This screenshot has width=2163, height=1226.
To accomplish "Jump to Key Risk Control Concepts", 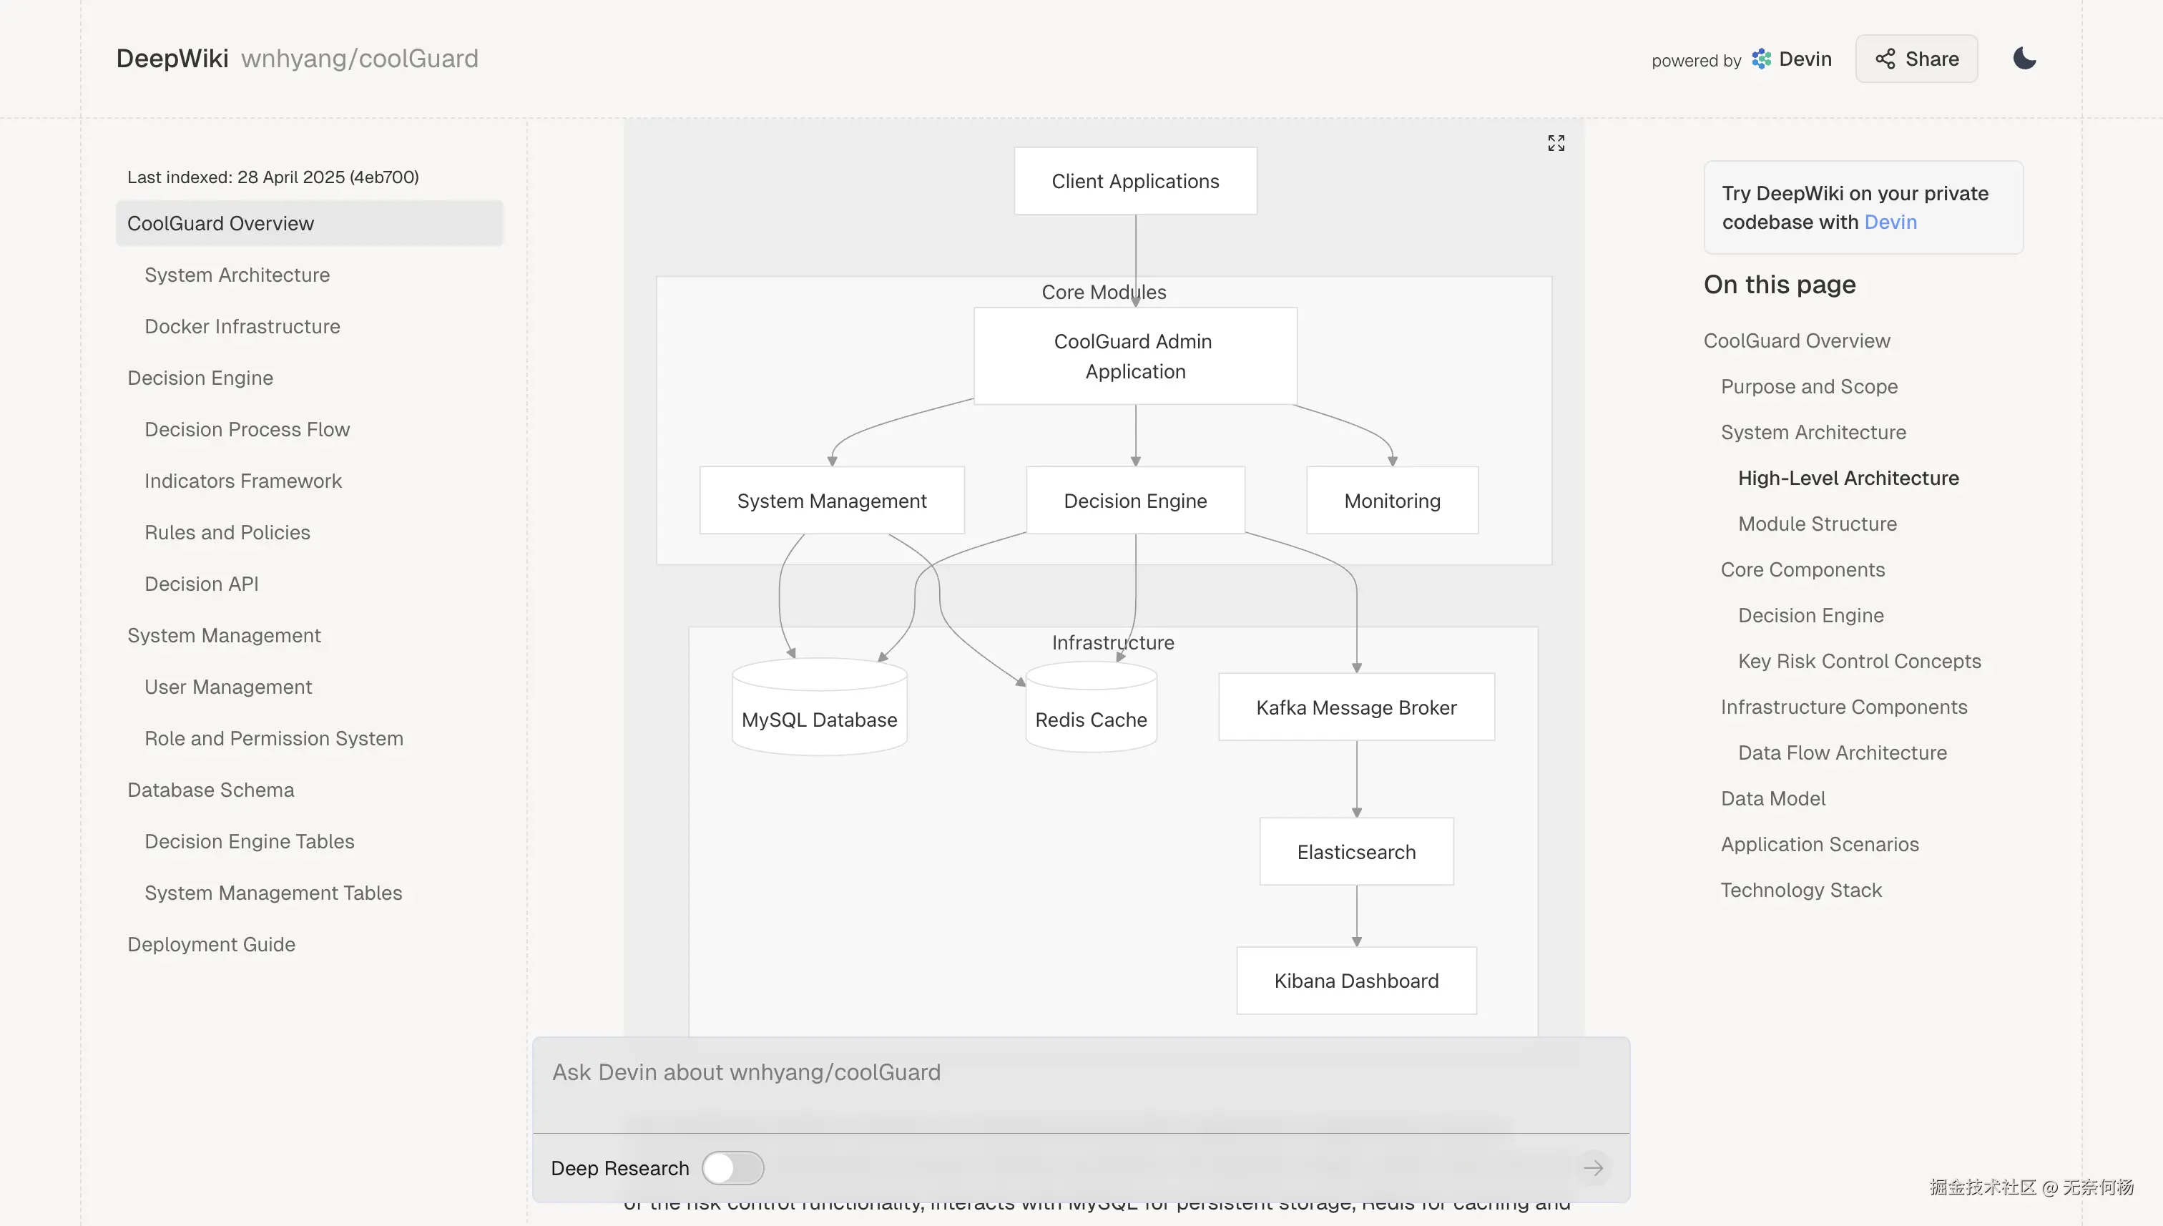I will tap(1859, 661).
